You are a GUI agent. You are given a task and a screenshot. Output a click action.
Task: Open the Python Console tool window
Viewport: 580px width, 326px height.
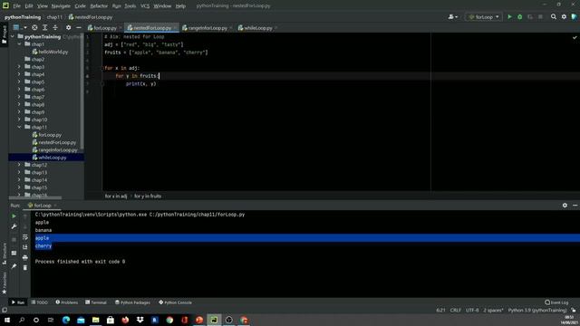pyautogui.click(x=175, y=302)
